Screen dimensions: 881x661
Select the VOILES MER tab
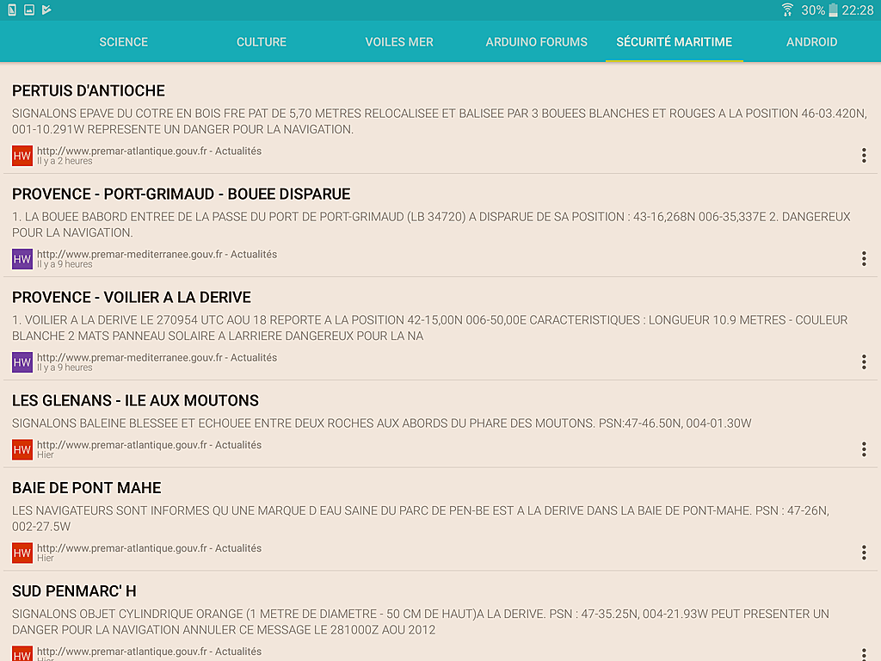click(399, 42)
